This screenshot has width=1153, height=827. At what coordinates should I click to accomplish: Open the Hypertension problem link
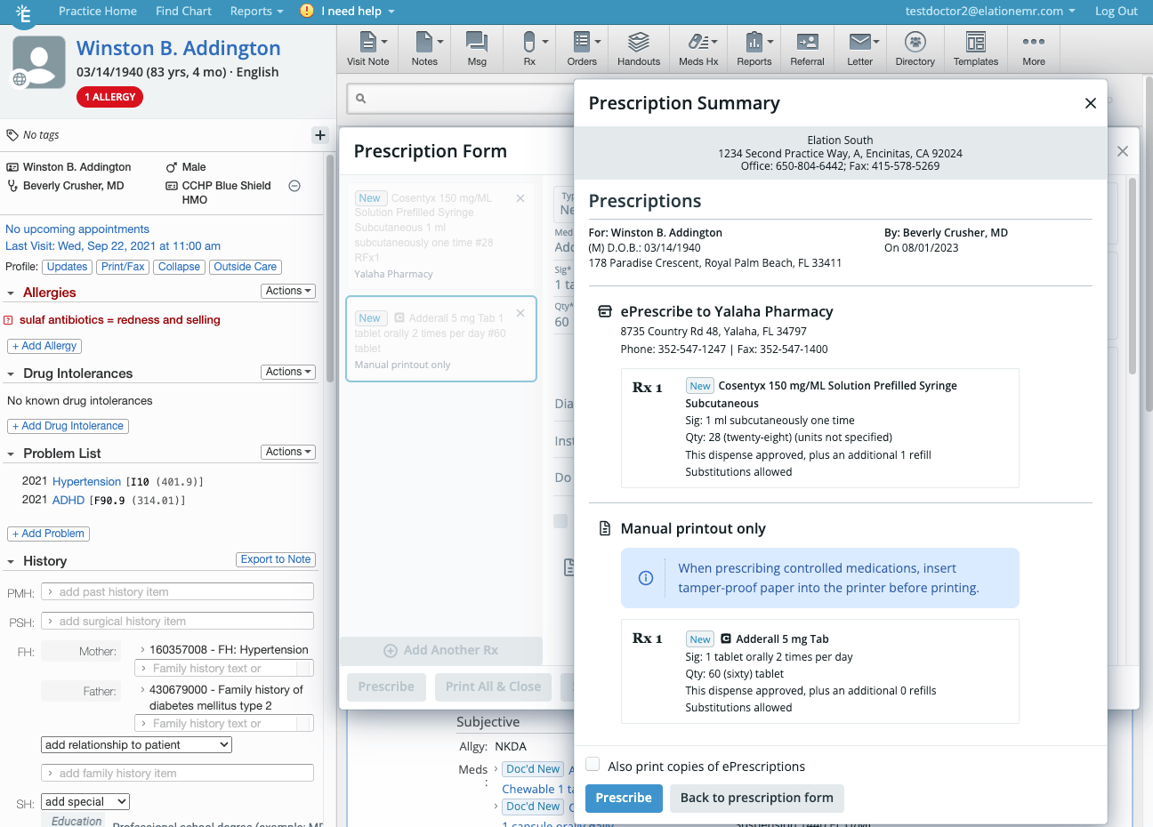[86, 481]
